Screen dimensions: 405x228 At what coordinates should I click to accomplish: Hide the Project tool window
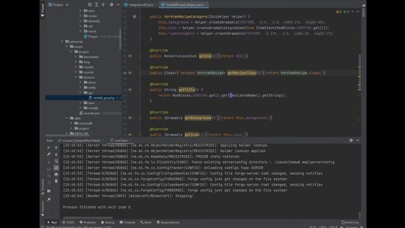click(118, 4)
